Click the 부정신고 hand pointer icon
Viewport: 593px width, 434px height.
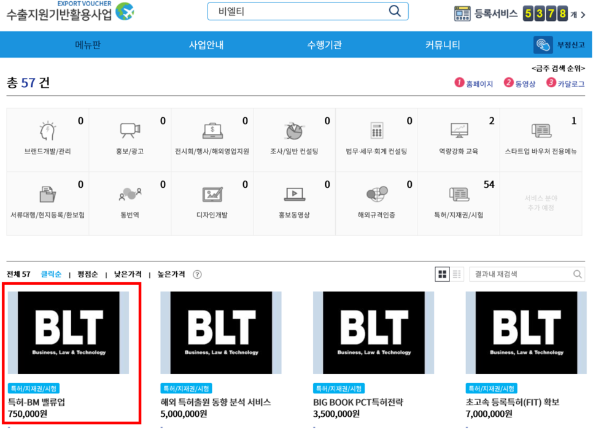(x=543, y=45)
